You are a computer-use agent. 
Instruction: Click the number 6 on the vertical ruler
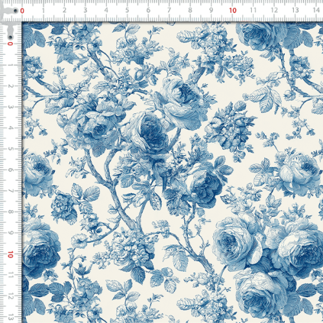click(x=10, y=170)
